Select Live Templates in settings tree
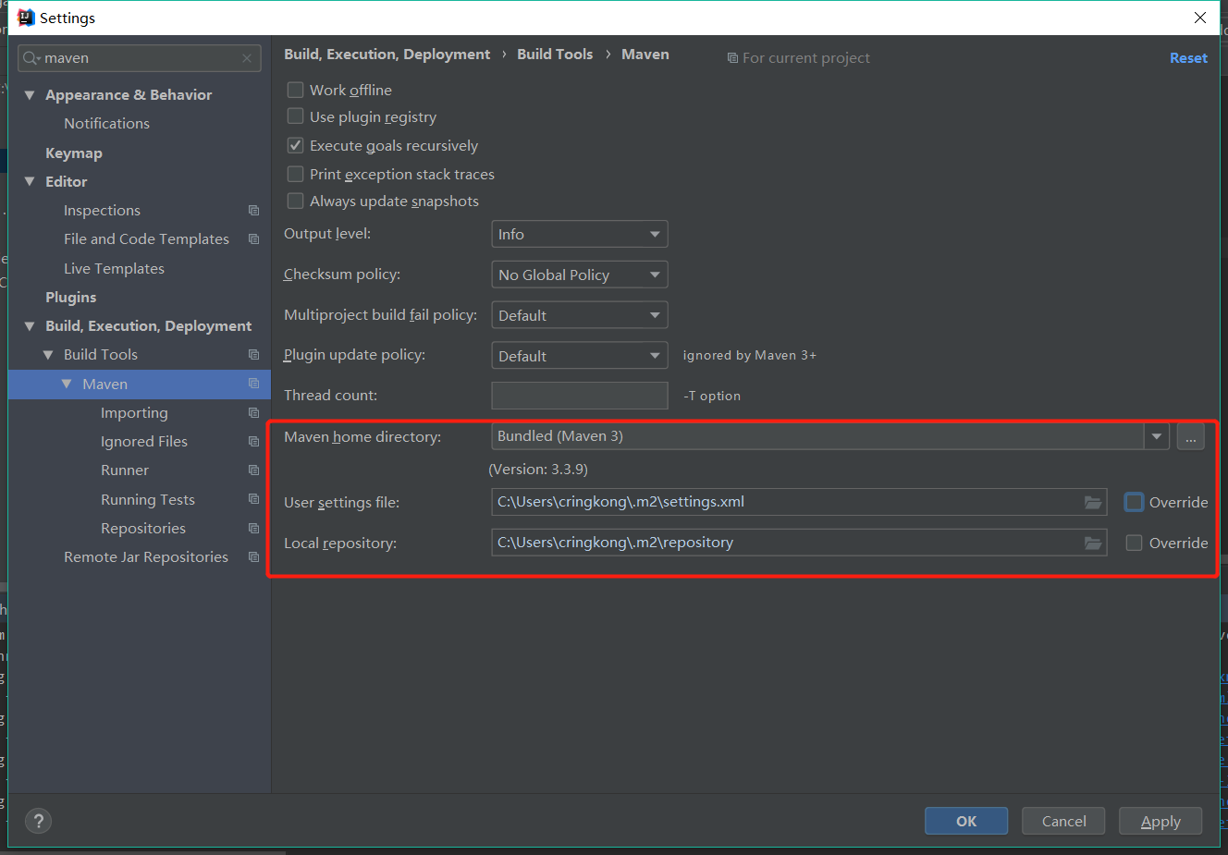The width and height of the screenshot is (1228, 855). click(114, 269)
